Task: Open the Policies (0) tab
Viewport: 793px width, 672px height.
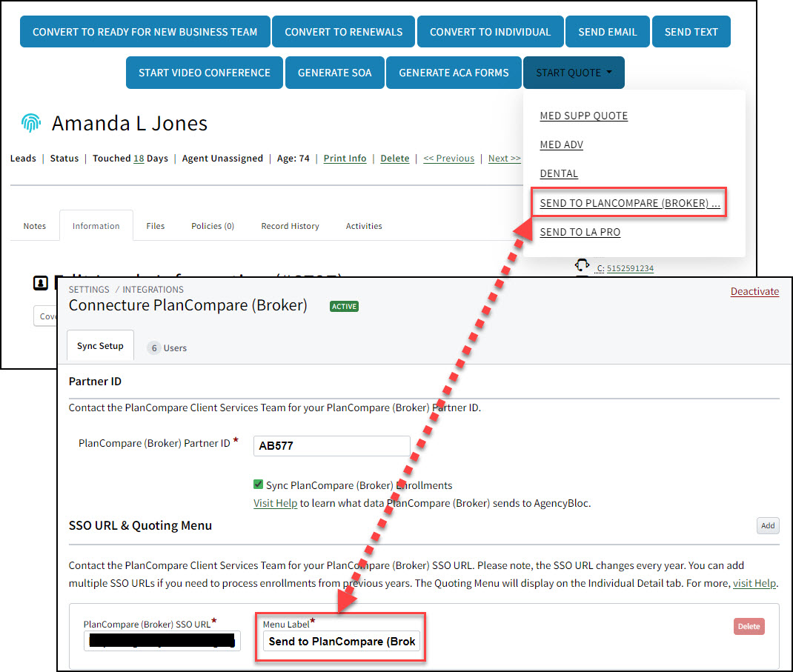Action: click(213, 226)
